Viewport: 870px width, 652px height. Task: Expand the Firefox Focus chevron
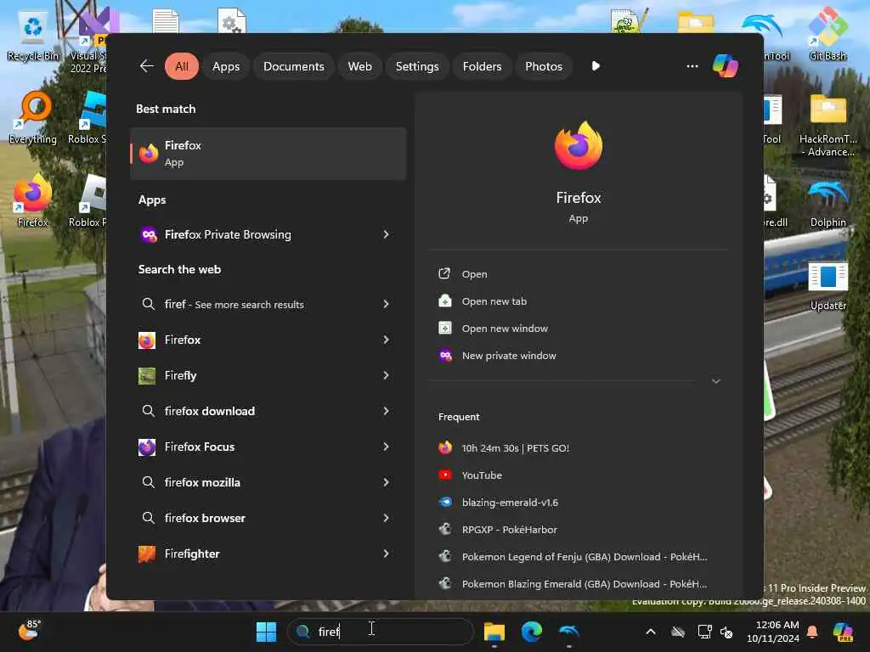(387, 447)
